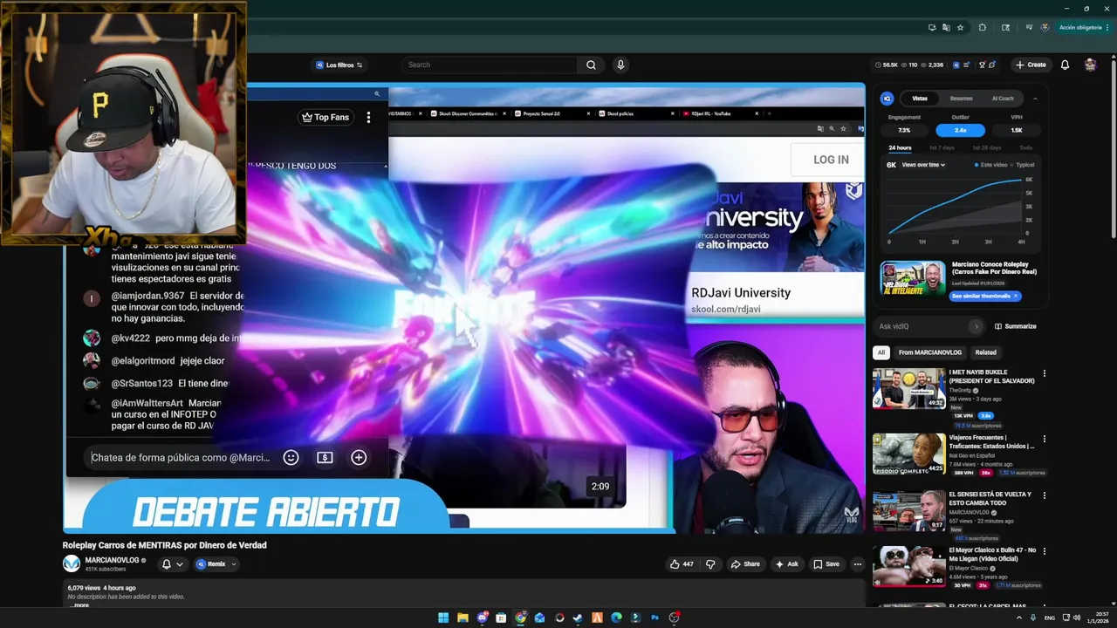Click Top Fans in live chat
This screenshot has width=1117, height=628.
coord(325,117)
